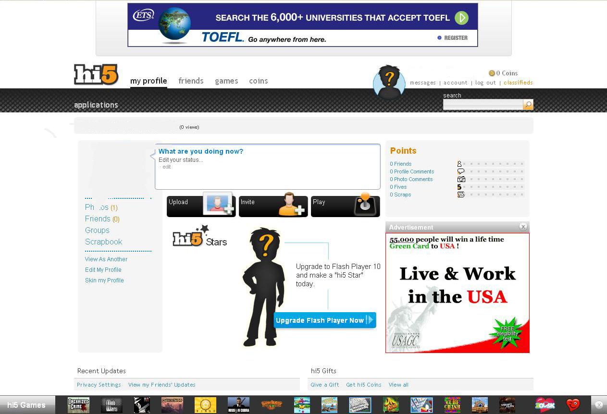Launch the Bingo game icon
607x414 pixels.
point(205,405)
